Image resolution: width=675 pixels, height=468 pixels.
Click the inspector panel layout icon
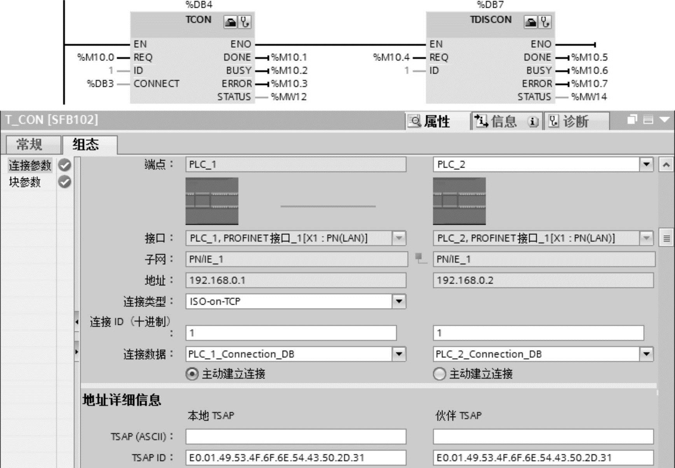click(648, 120)
